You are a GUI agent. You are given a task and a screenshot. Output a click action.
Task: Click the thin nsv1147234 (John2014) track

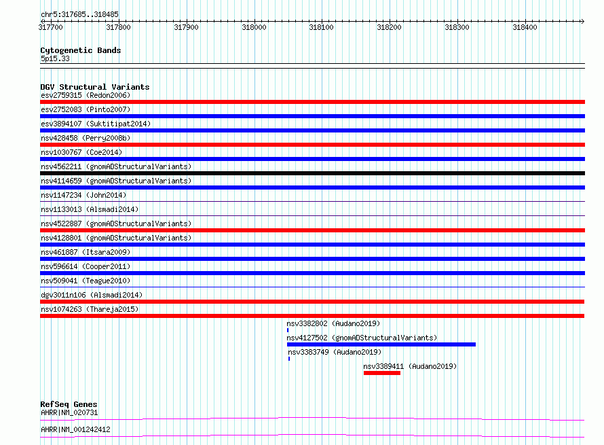(312, 201)
